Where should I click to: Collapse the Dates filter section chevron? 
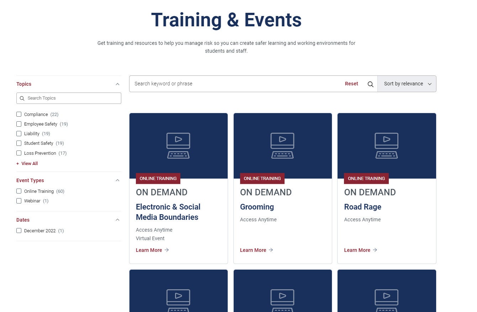pyautogui.click(x=117, y=220)
